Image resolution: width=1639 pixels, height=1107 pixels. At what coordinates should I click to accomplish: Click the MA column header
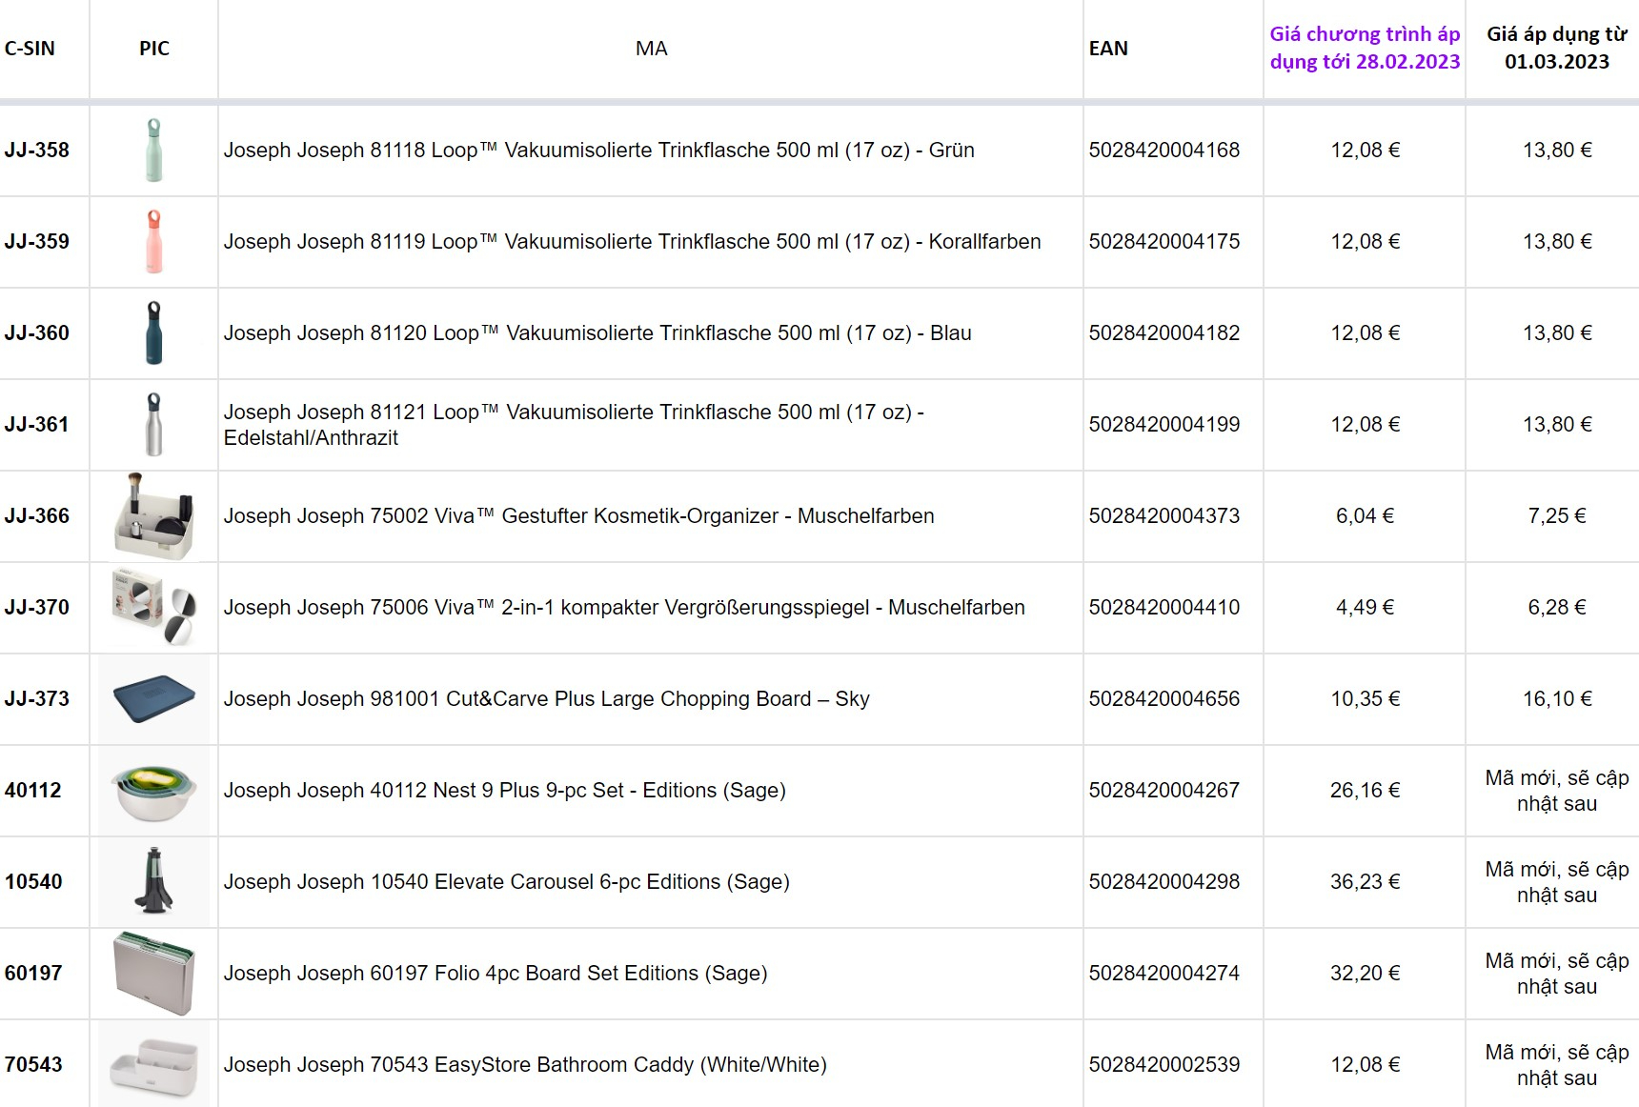(652, 49)
